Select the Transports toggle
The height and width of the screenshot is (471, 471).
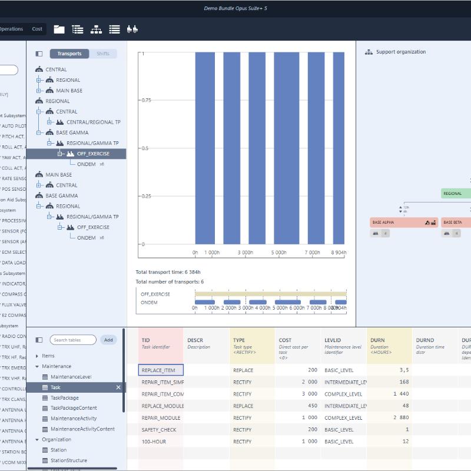click(69, 54)
